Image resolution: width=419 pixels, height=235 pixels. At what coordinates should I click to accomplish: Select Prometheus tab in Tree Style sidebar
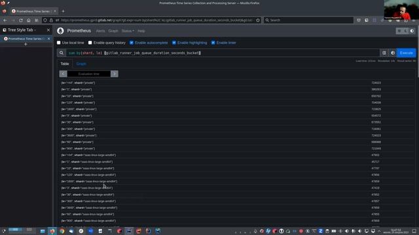pos(26,39)
